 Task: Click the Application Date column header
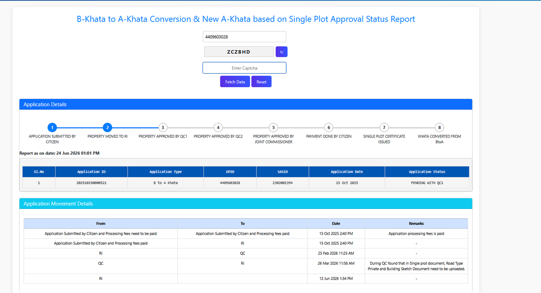coord(347,172)
